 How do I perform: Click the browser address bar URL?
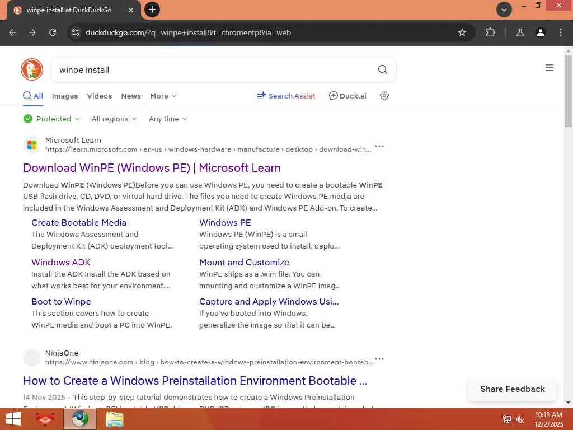tap(188, 32)
